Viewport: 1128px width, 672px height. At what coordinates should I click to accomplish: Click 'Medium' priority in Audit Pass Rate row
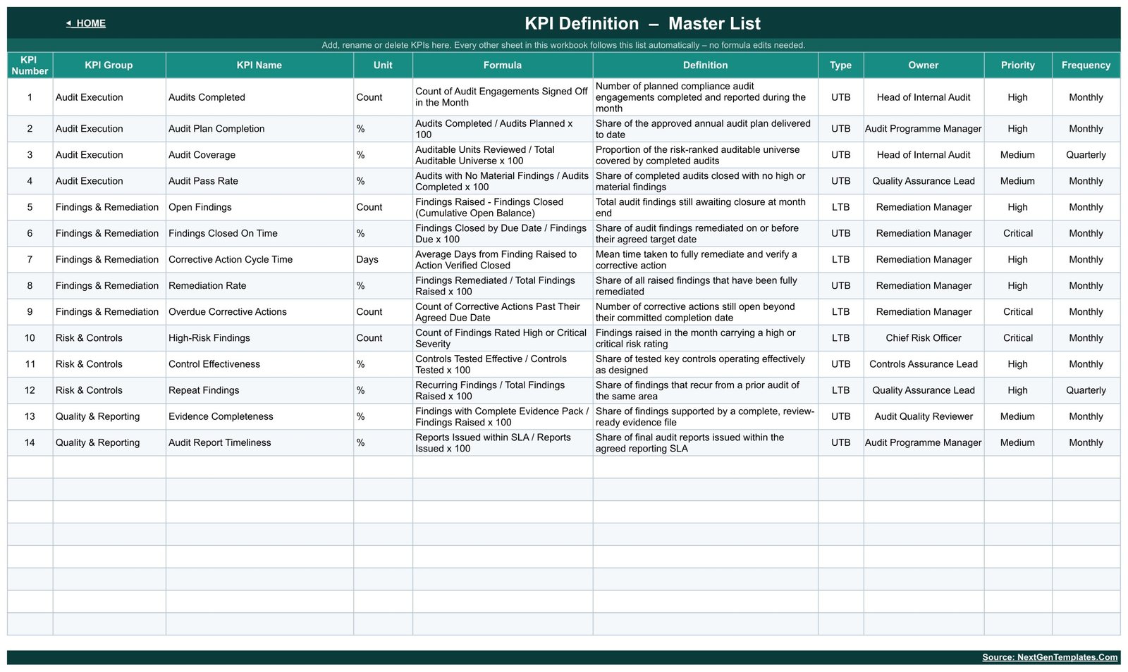[1018, 181]
